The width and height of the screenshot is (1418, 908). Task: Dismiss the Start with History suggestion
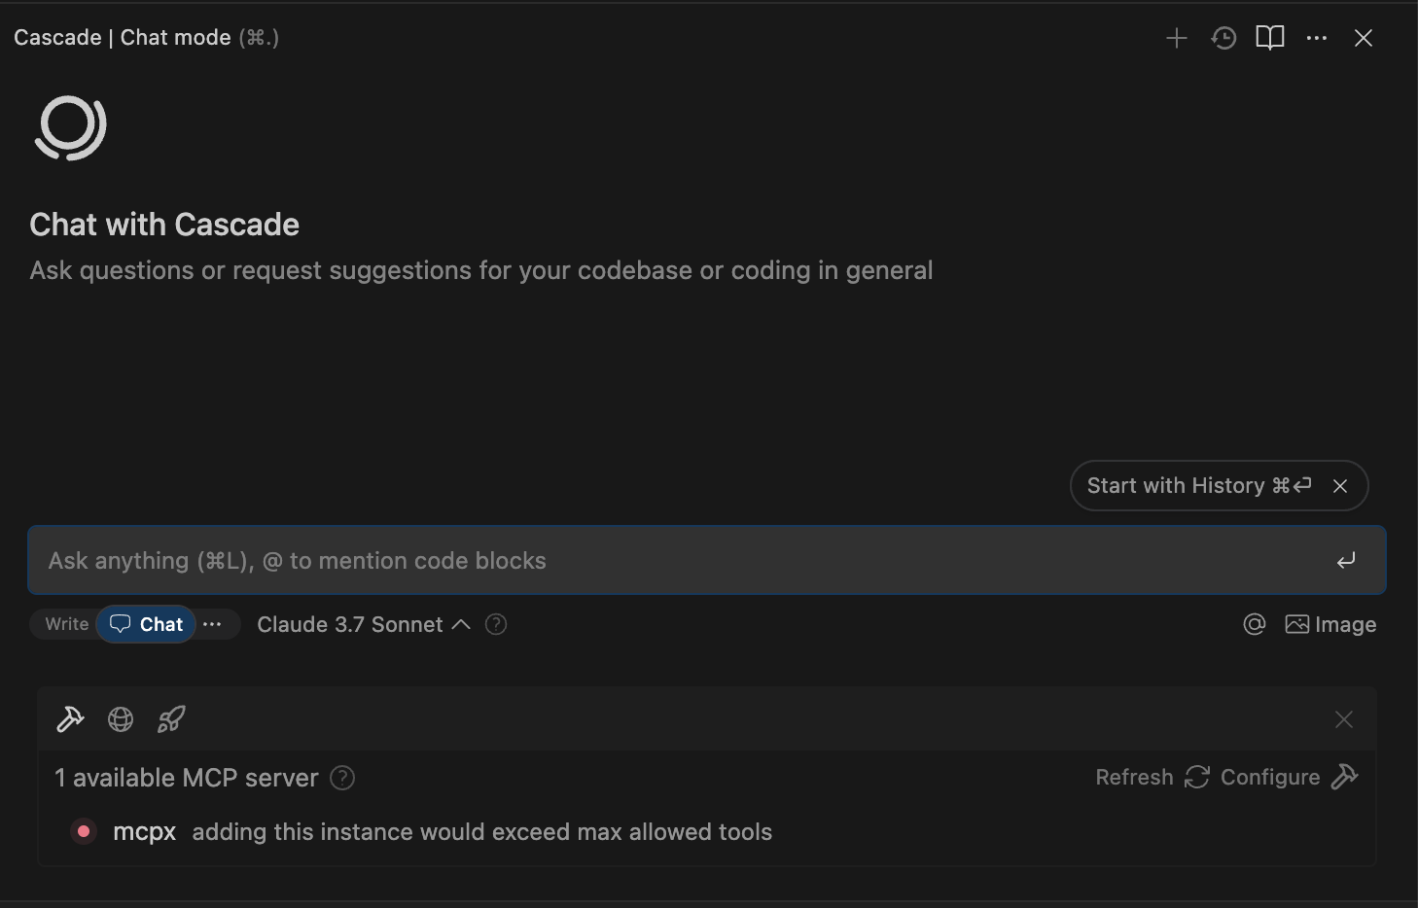pos(1340,486)
